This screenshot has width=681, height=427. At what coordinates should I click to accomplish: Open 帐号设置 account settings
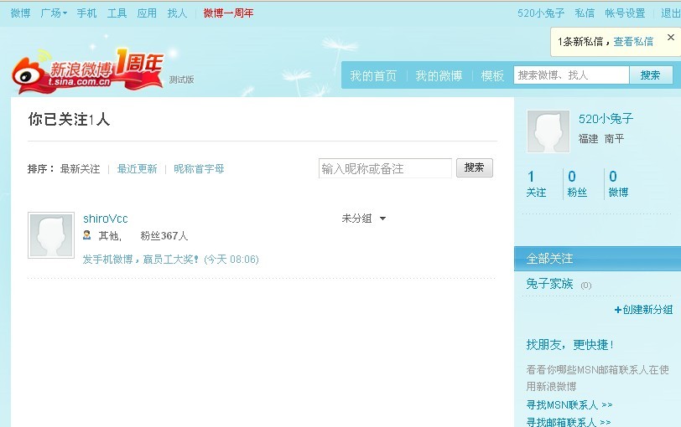click(x=626, y=13)
